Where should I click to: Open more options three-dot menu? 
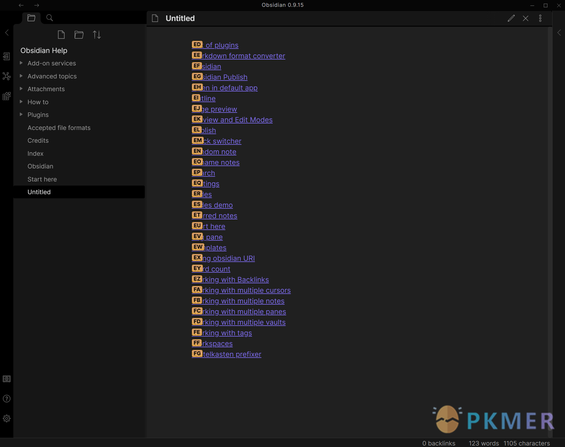coord(540,18)
